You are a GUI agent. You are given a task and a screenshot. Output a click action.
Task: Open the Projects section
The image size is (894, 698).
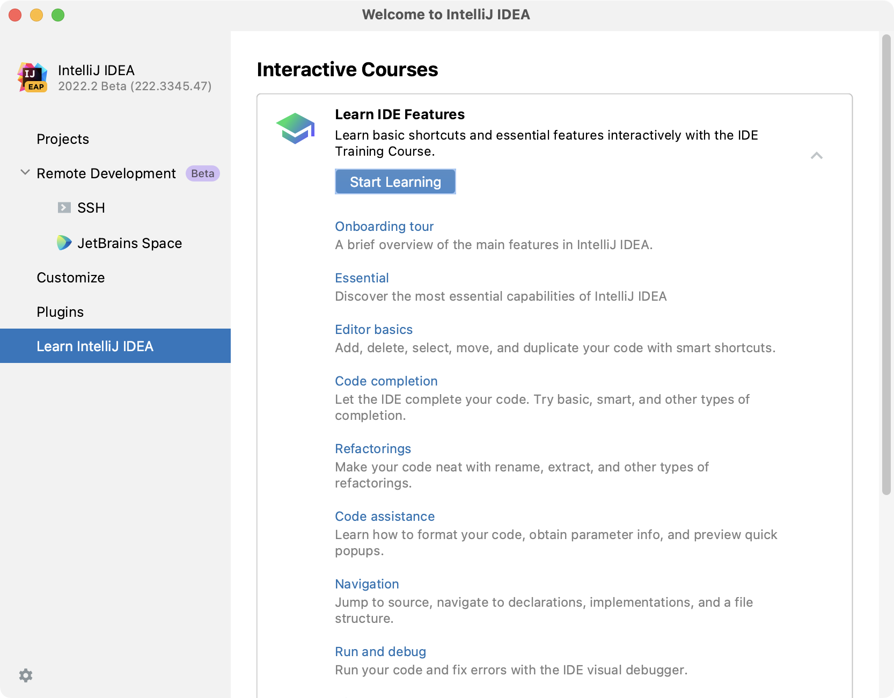click(x=115, y=139)
